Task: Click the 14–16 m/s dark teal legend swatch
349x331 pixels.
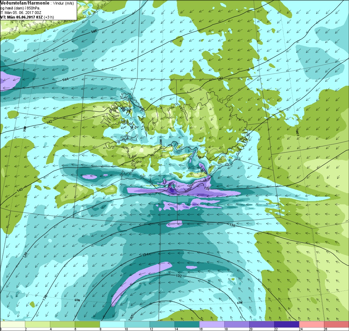Action: pos(187,324)
